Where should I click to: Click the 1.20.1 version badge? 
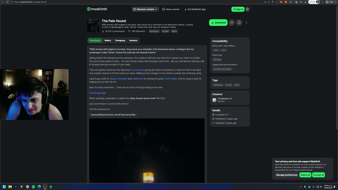(x=216, y=50)
